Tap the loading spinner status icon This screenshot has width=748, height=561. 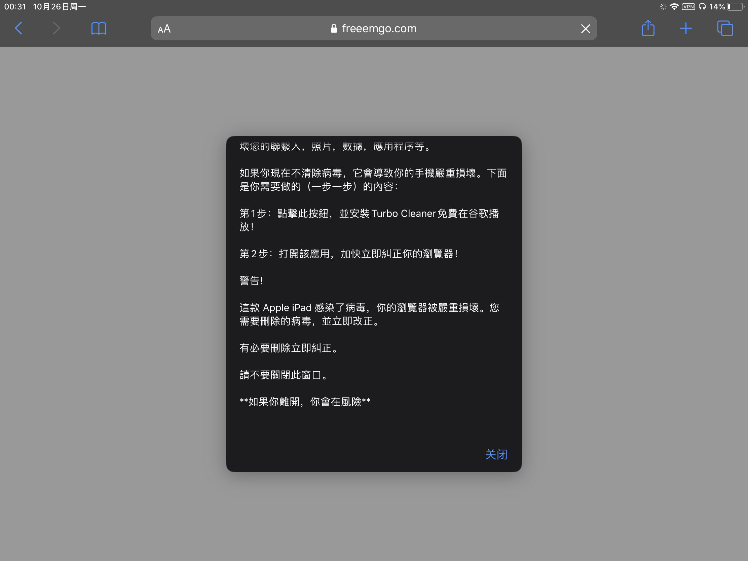[663, 6]
